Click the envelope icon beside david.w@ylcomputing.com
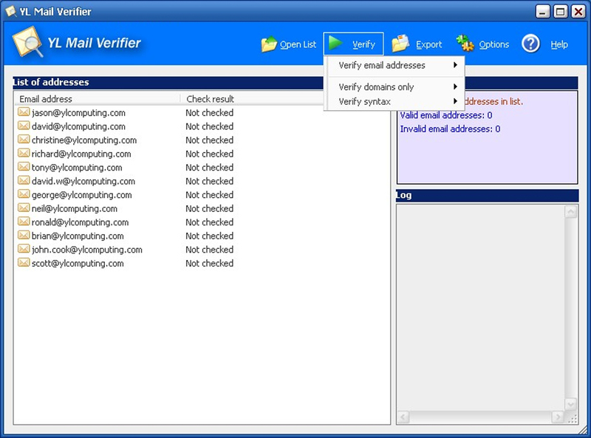The image size is (591, 438). pos(24,180)
